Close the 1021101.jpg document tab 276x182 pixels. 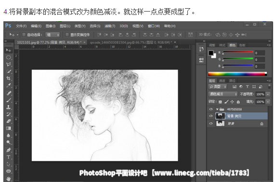tap(84, 42)
